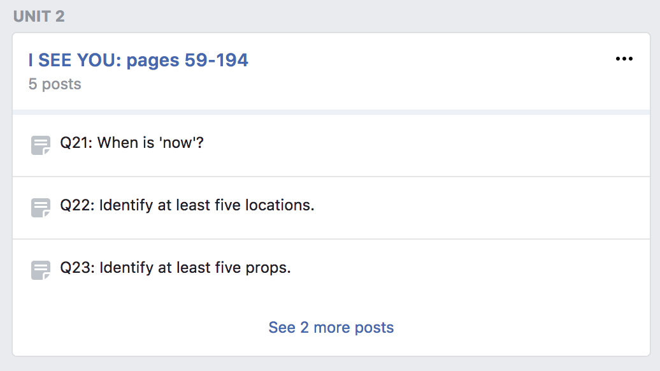Open post 'Q21: When is now?'
The height and width of the screenshot is (371, 660).
(132, 143)
